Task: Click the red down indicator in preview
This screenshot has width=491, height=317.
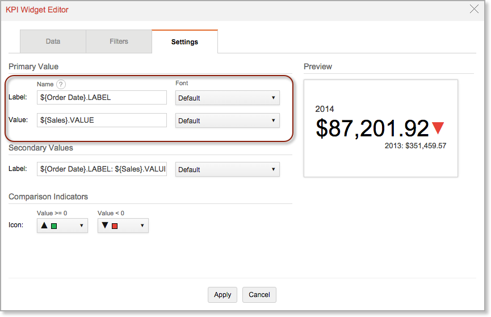Action: click(x=438, y=128)
